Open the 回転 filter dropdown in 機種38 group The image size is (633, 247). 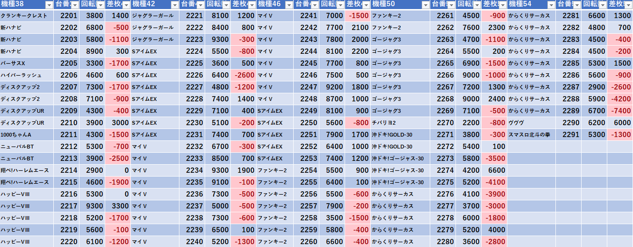[x=100, y=5]
